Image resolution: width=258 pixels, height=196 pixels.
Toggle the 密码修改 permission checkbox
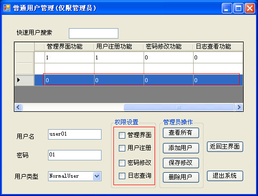122,163
